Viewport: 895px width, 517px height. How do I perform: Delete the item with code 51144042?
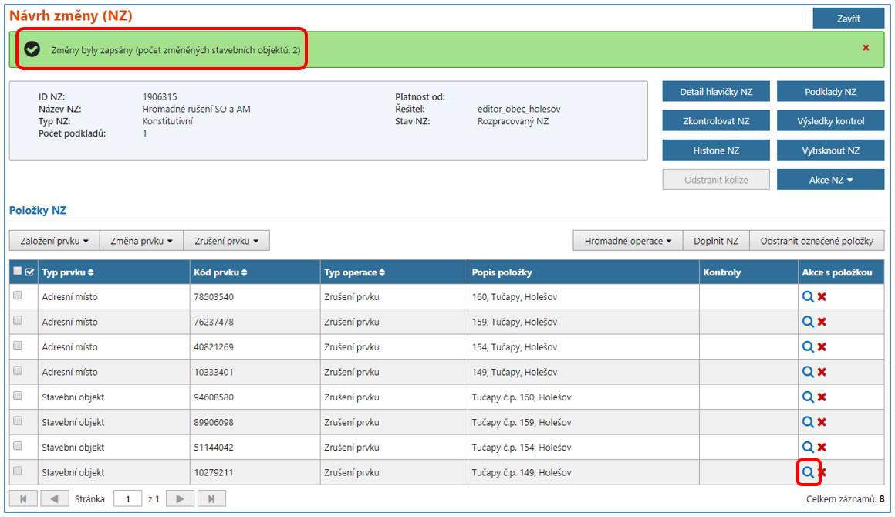click(822, 448)
